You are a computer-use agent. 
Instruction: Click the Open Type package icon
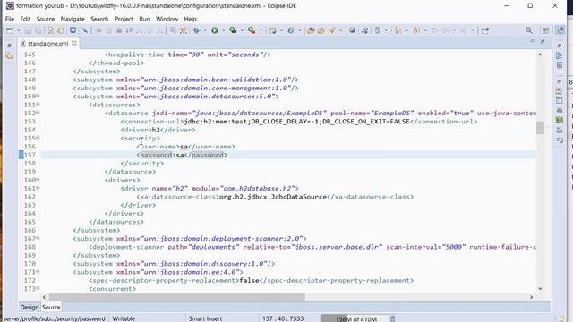pyautogui.click(x=311, y=30)
